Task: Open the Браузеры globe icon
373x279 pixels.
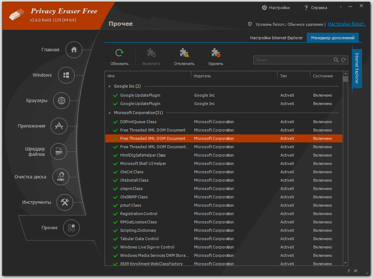Action: [61, 101]
